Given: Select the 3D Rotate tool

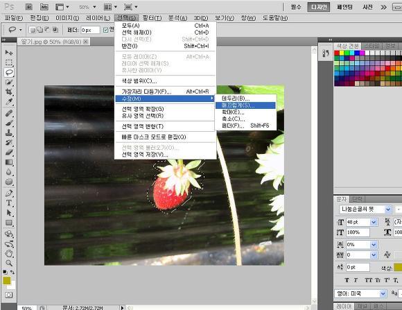Looking at the screenshot, I should point(9,234).
